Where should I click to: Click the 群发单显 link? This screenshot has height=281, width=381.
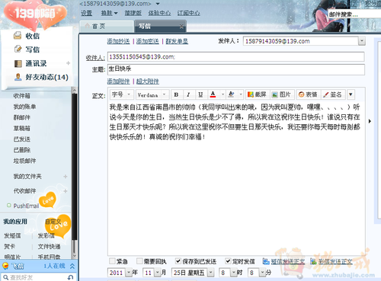pos(177,41)
